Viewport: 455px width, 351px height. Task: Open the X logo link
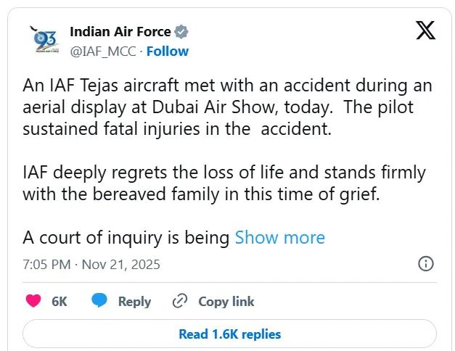(x=425, y=31)
